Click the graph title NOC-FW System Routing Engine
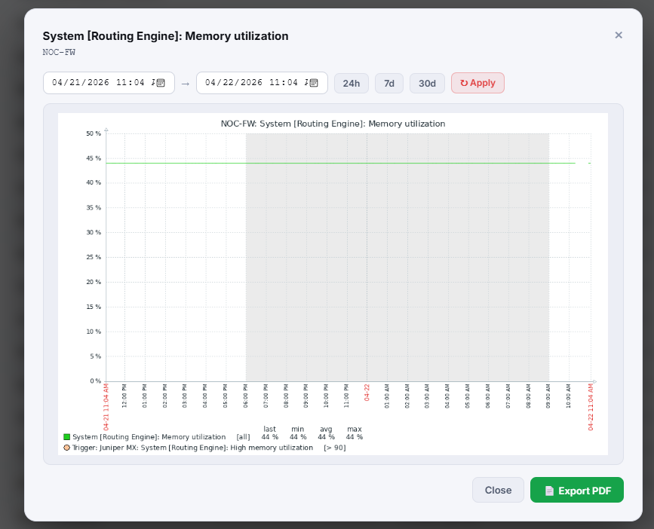The width and height of the screenshot is (654, 529). tap(333, 124)
